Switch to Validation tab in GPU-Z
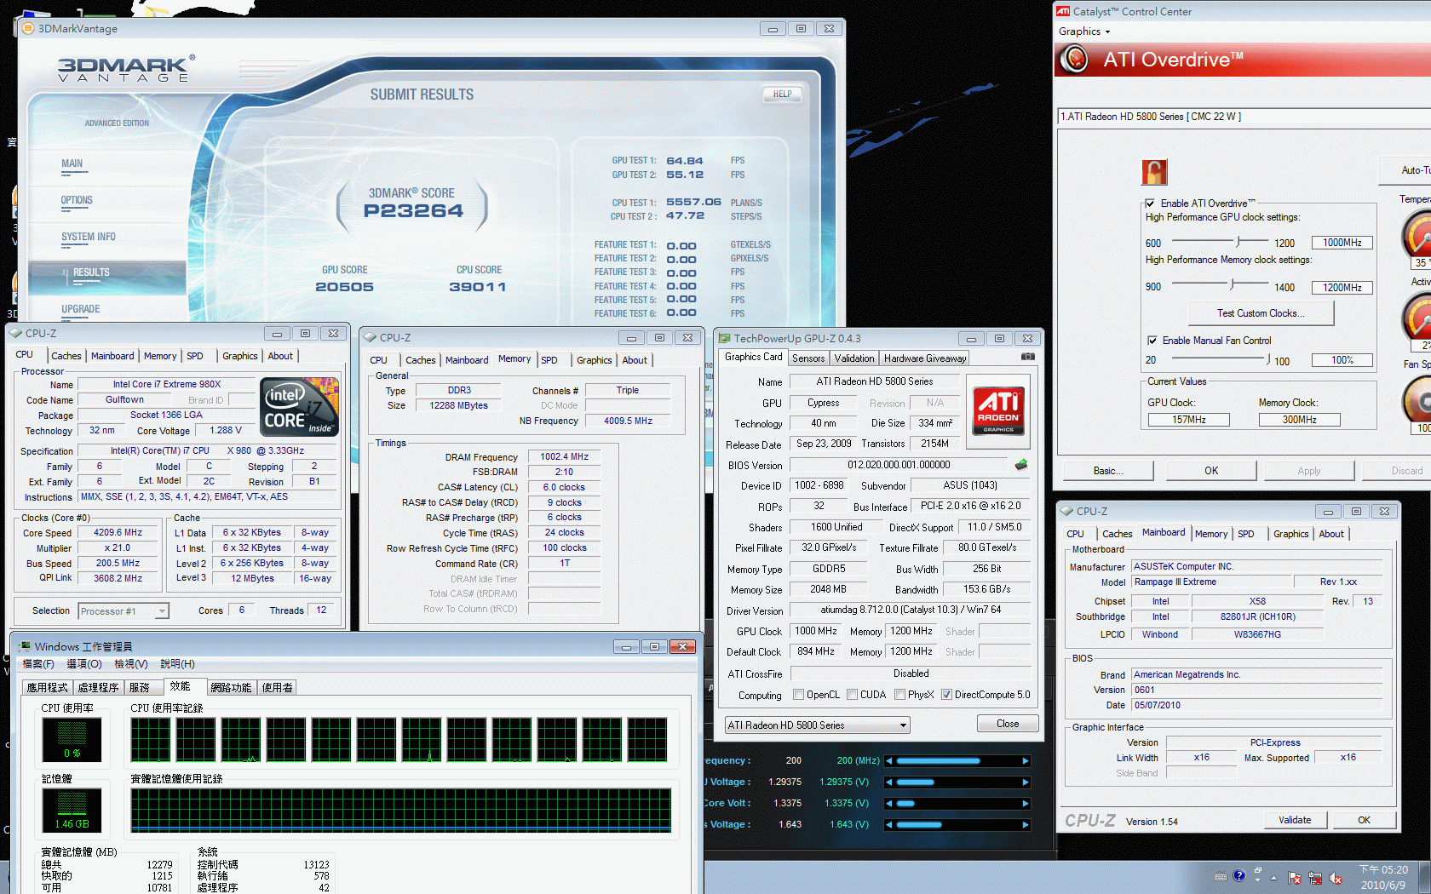This screenshot has height=894, width=1431. (x=854, y=358)
